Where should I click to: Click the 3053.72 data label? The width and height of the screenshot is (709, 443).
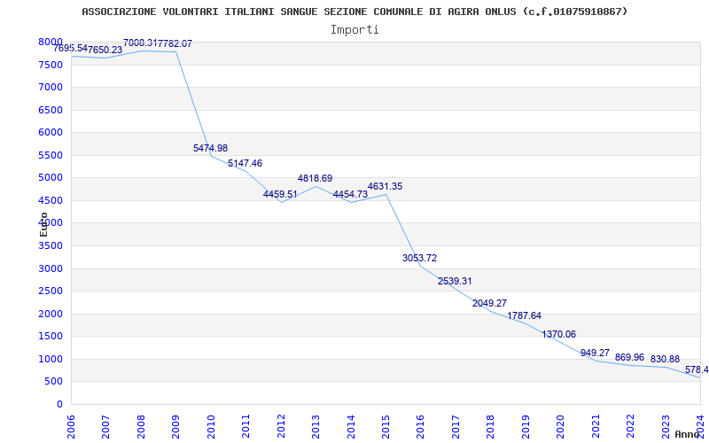419,258
